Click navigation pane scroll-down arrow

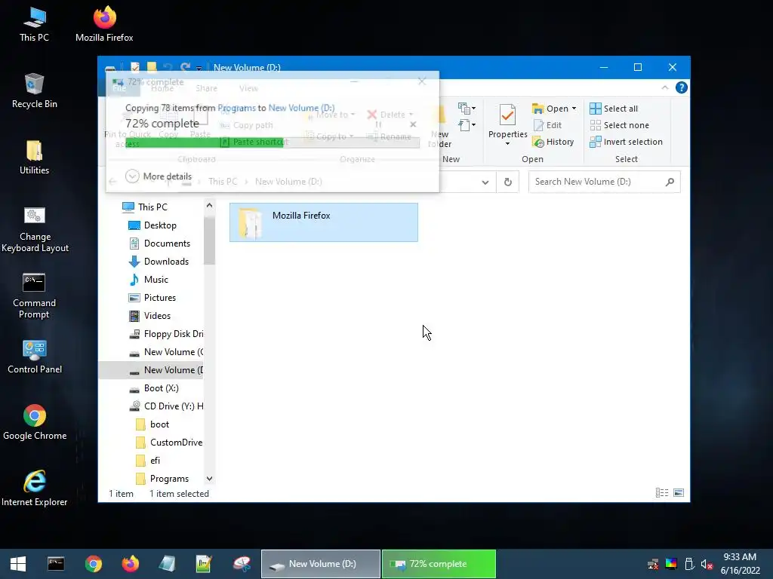(210, 479)
